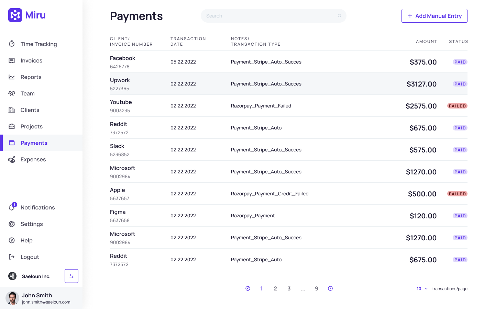Screen dimensions: 495x309
Task: Go to page 2 of payments
Action: click(275, 288)
